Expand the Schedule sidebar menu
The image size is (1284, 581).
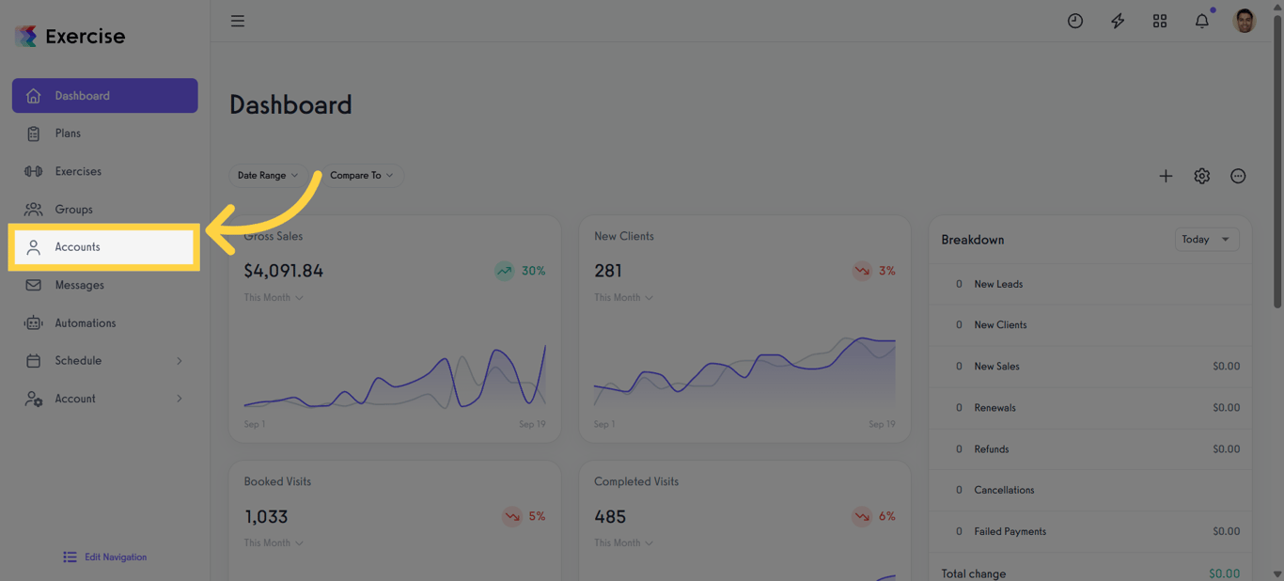[x=79, y=360]
